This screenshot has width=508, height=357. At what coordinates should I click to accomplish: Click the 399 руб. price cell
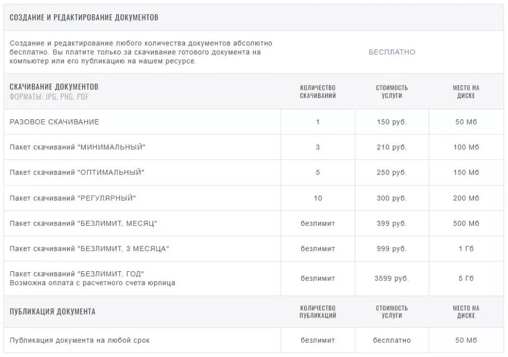tap(392, 223)
